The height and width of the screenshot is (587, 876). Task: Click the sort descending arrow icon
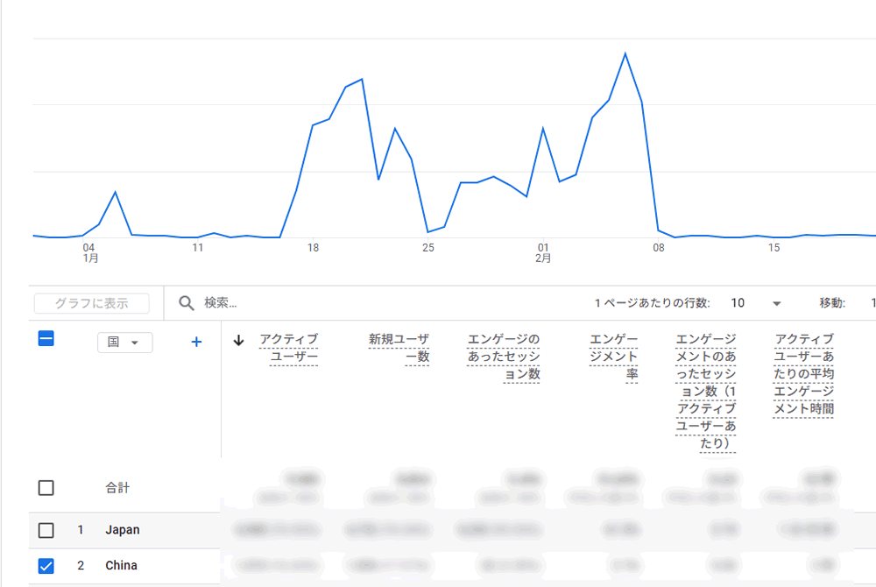coord(238,341)
